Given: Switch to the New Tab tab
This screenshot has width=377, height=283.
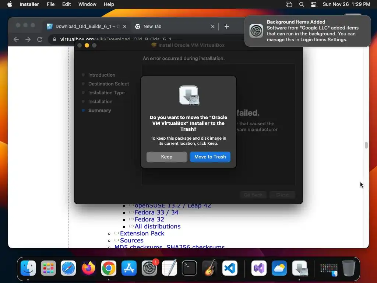Looking at the screenshot, I should click(x=174, y=27).
